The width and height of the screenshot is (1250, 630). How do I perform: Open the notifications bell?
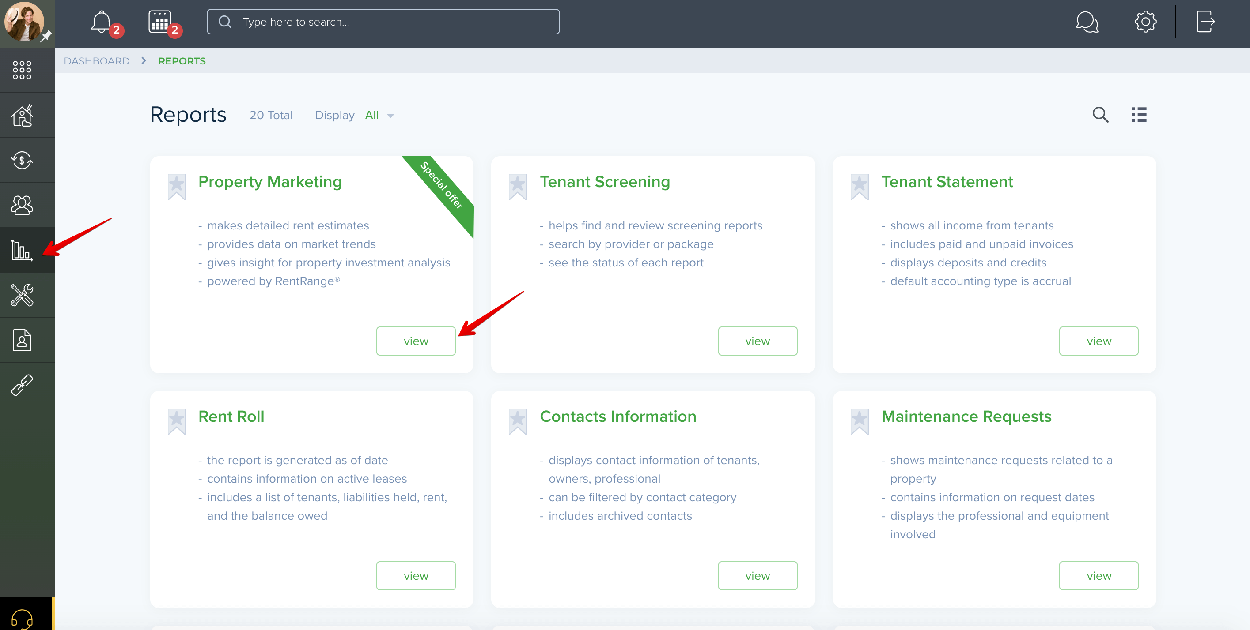(x=102, y=22)
